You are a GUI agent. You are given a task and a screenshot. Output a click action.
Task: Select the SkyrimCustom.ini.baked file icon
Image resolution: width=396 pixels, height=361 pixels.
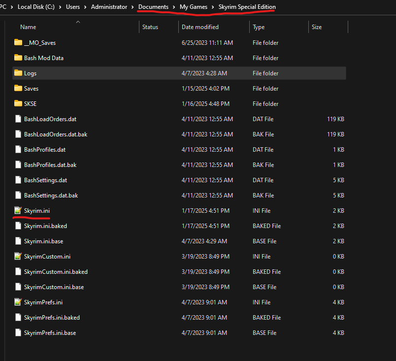pos(18,272)
